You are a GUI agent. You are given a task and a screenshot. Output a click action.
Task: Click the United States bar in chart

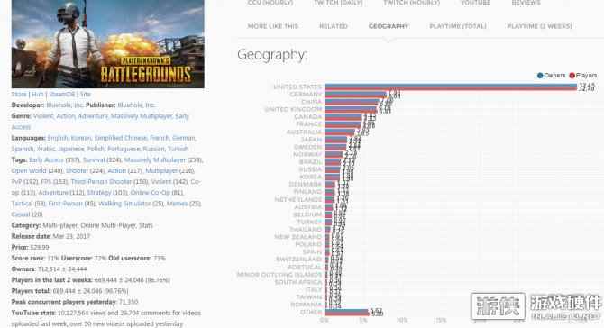[x=451, y=87]
